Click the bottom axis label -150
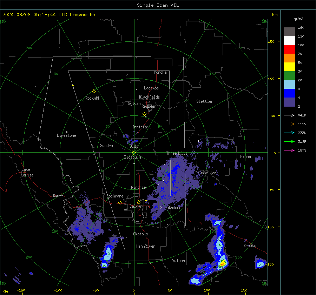The width and height of the screenshot is (316, 295). [21, 290]
